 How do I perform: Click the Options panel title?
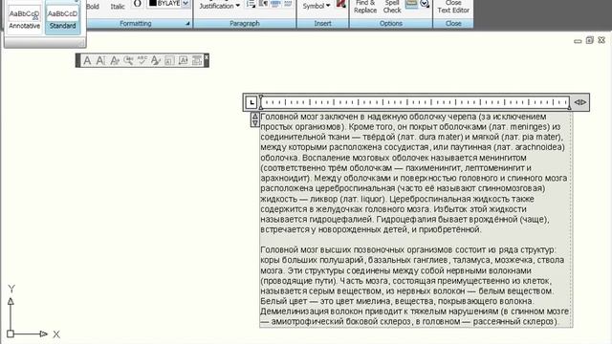391,23
